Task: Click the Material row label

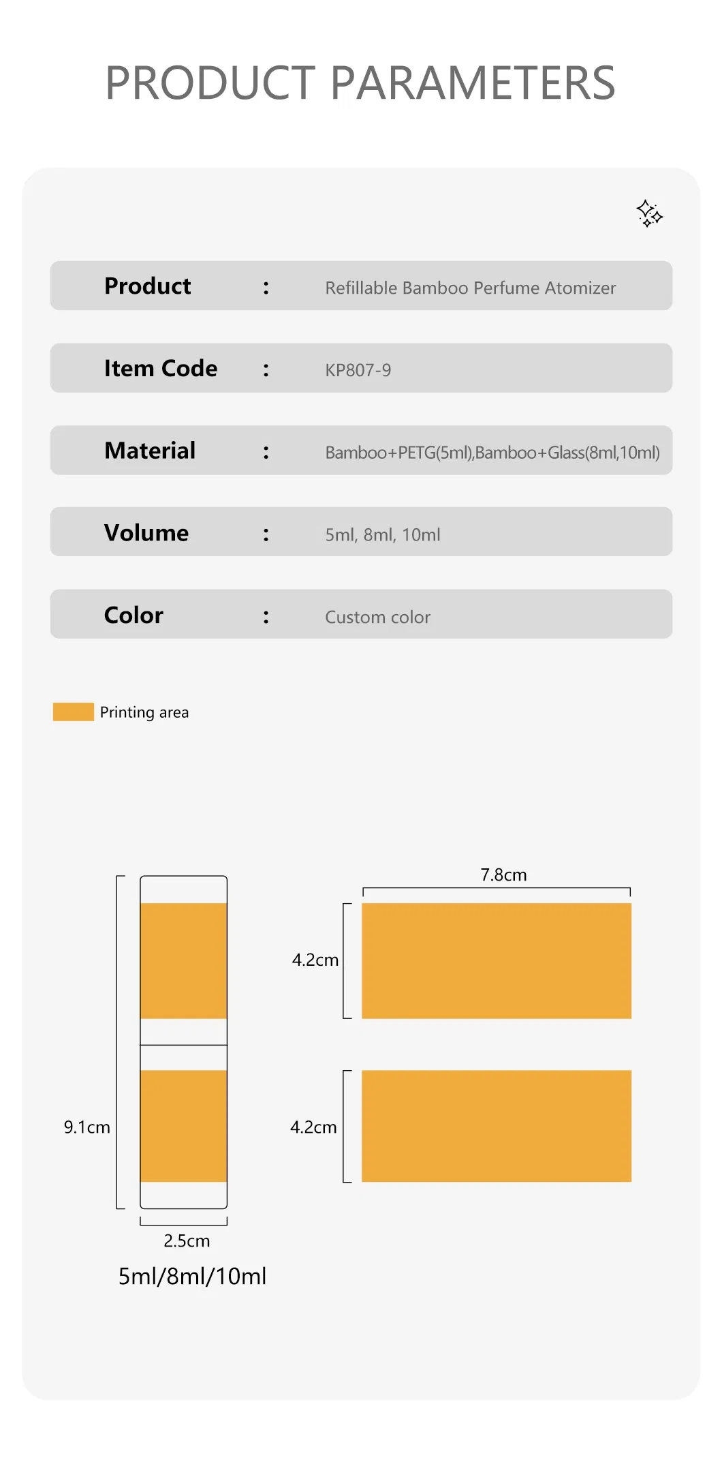Action: point(150,451)
